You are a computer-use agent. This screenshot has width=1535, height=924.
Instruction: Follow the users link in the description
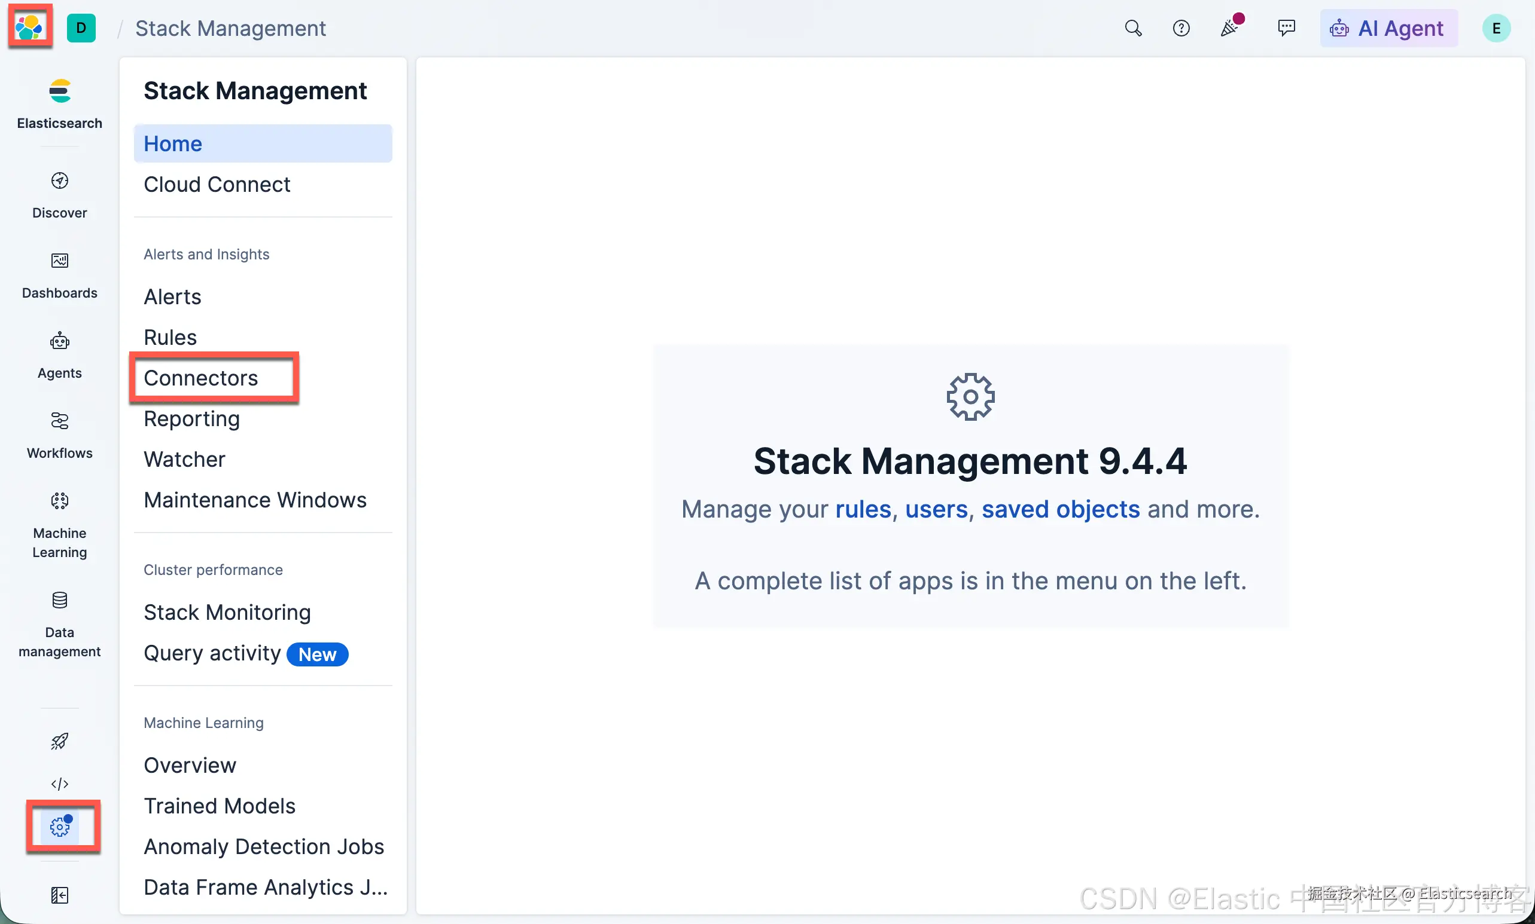pyautogui.click(x=936, y=510)
